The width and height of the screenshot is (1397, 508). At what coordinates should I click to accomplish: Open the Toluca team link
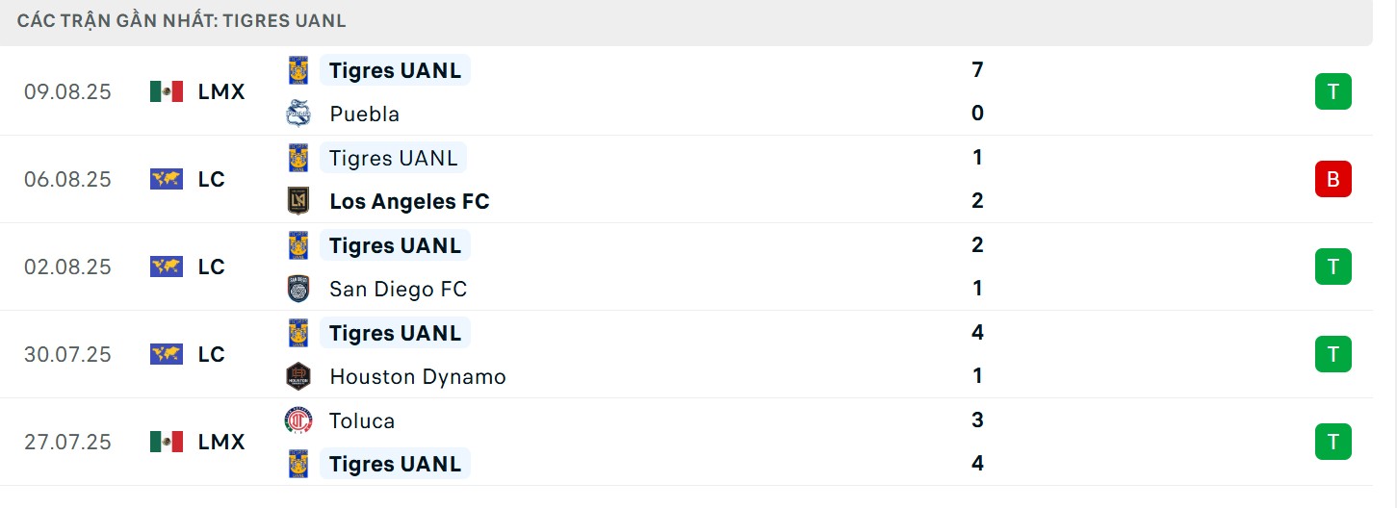tap(362, 420)
